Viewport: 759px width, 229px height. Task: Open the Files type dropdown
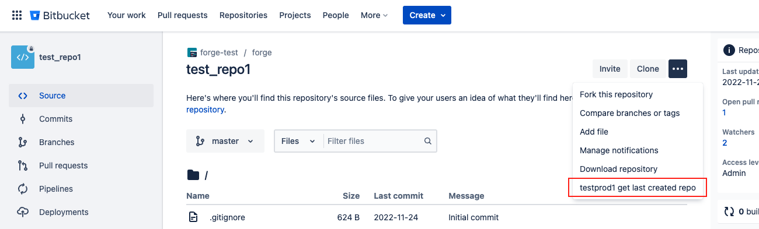tap(298, 141)
